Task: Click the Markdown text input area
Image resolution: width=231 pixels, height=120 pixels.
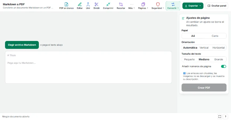Action: [x=88, y=67]
